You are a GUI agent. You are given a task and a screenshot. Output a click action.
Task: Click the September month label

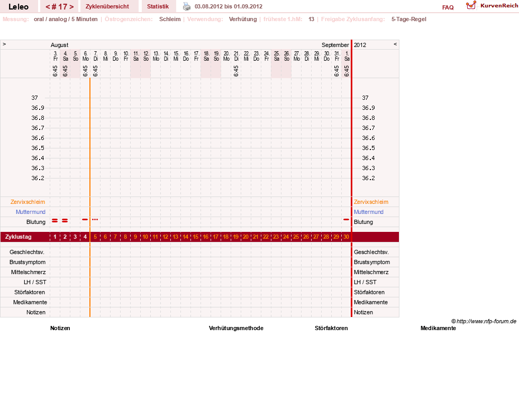335,45
